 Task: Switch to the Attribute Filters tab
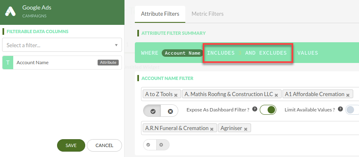pyautogui.click(x=160, y=14)
